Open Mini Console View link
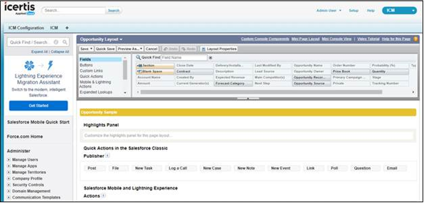 click(337, 39)
